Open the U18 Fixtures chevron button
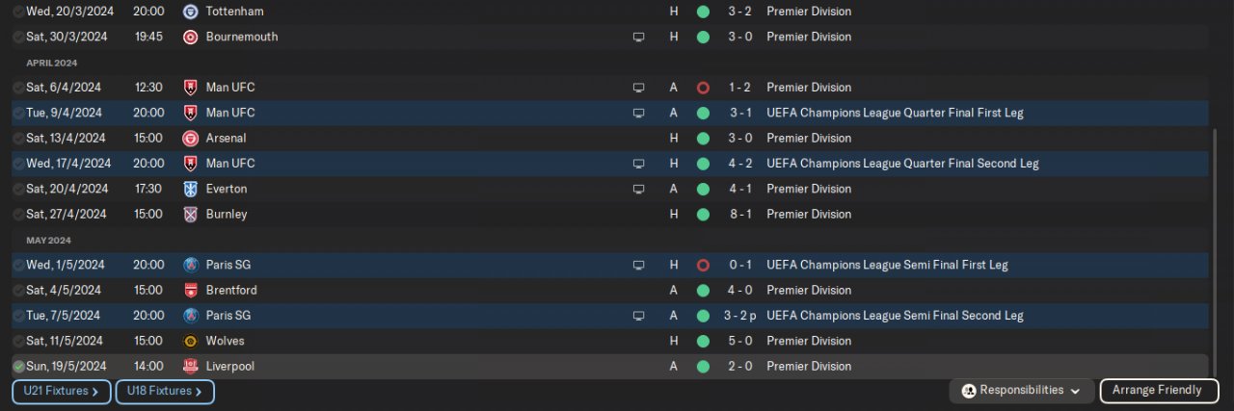The height and width of the screenshot is (411, 1234). 165,392
